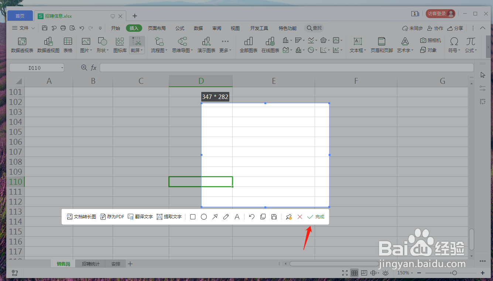This screenshot has width=493, height=281.
Task: Save screenshot to file icon
Action: (274, 217)
